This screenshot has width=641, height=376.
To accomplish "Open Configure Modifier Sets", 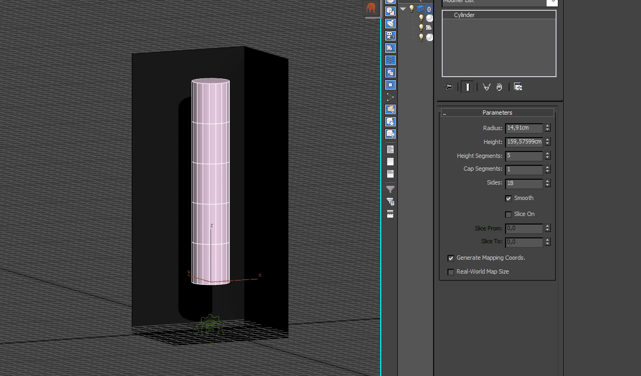I will pos(518,87).
